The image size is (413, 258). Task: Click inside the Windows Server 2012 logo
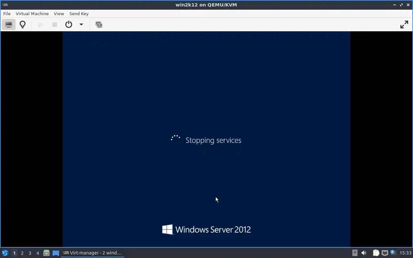click(206, 230)
